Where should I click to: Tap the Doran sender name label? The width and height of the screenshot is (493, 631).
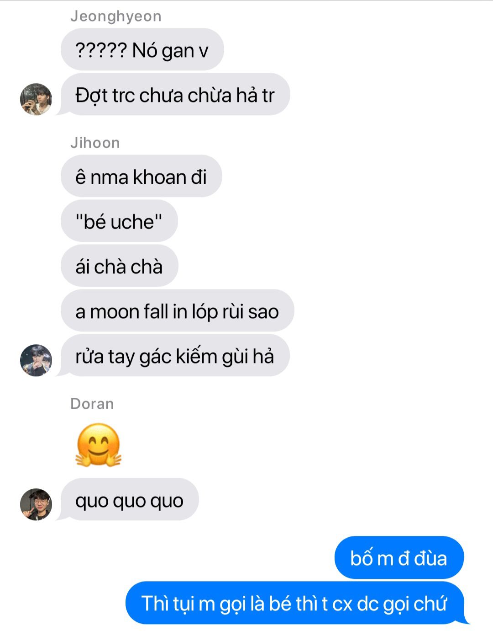tap(92, 404)
